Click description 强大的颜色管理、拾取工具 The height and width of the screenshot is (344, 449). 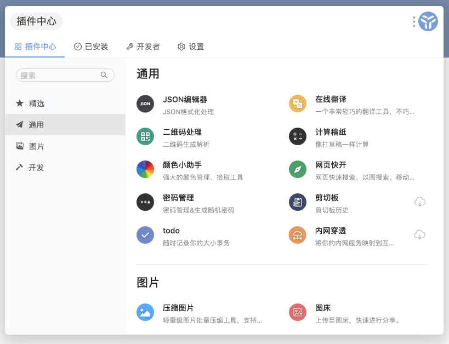203,177
